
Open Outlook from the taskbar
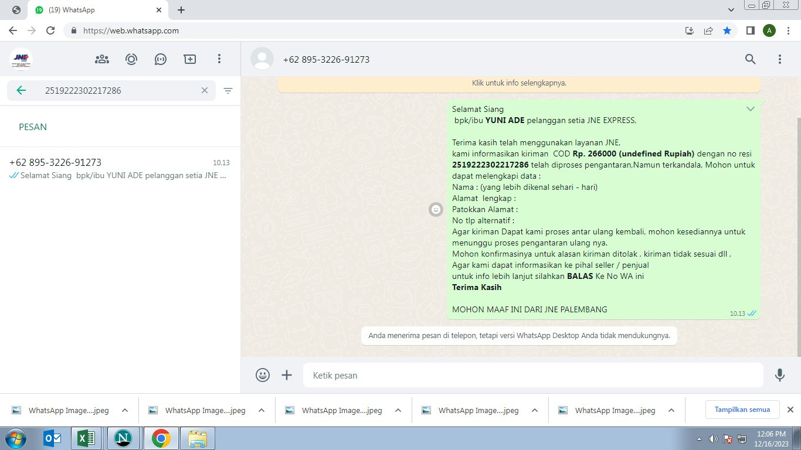[53, 438]
